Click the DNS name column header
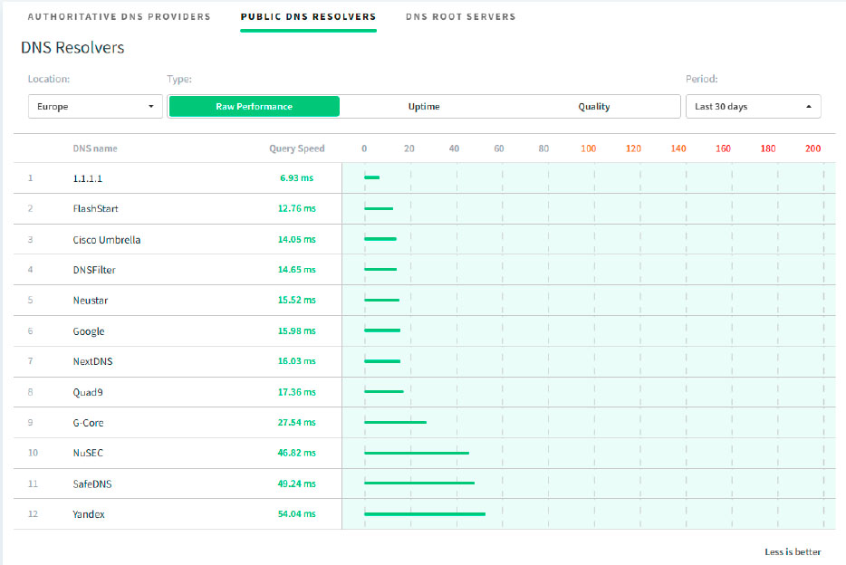 pos(95,148)
